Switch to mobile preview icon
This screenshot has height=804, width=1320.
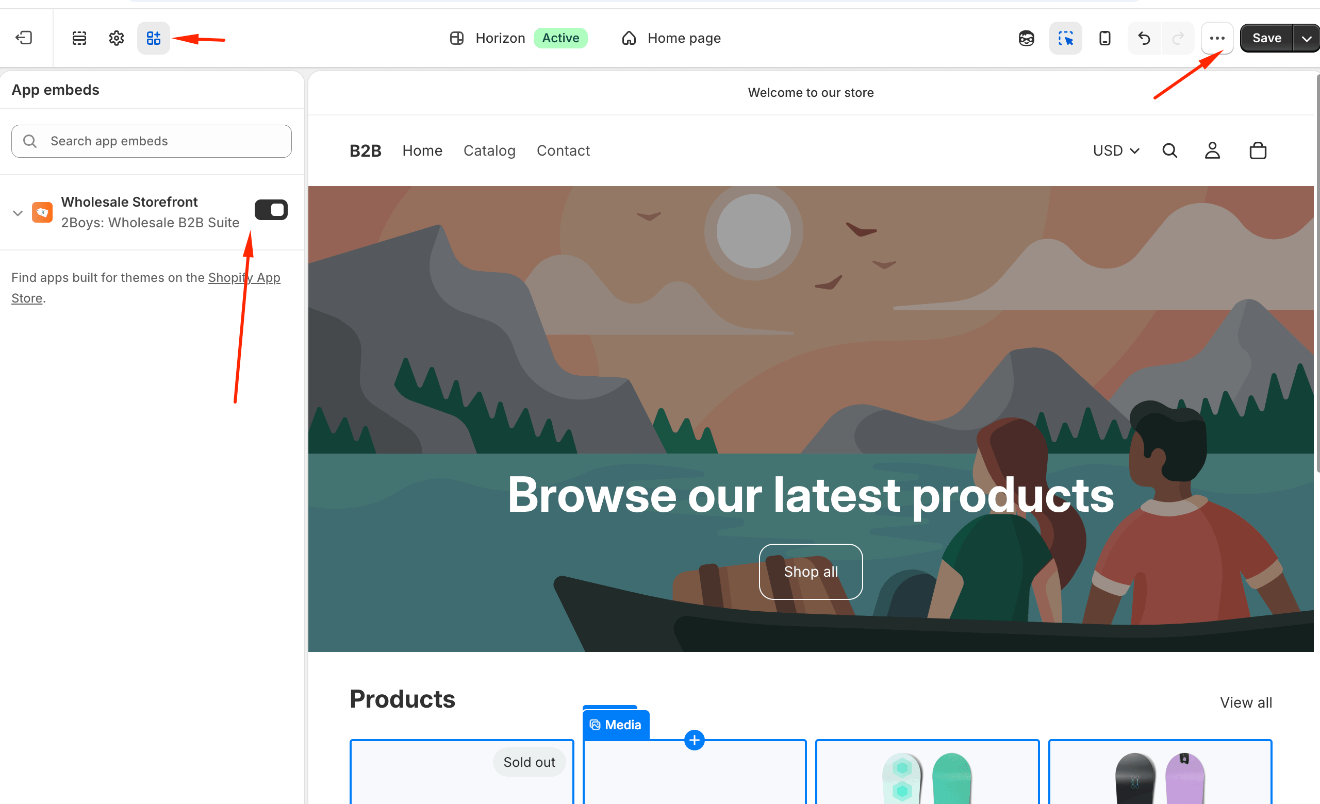pyautogui.click(x=1104, y=38)
